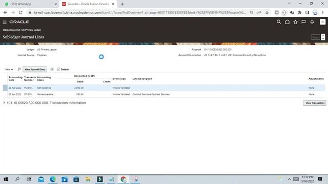Image resolution: width=328 pixels, height=184 pixels.
Task: Open a new browser tab
Action: pos(122,4)
